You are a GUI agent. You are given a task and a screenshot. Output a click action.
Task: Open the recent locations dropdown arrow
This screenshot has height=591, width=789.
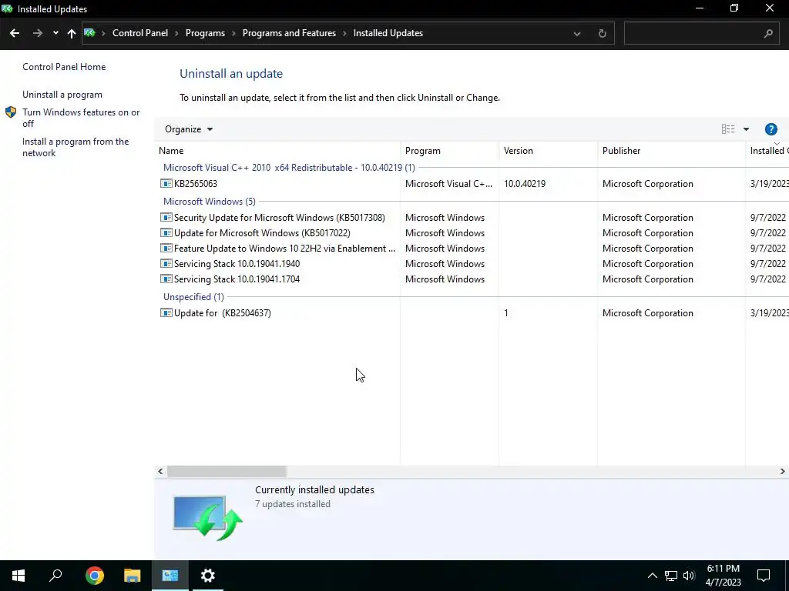pos(55,33)
